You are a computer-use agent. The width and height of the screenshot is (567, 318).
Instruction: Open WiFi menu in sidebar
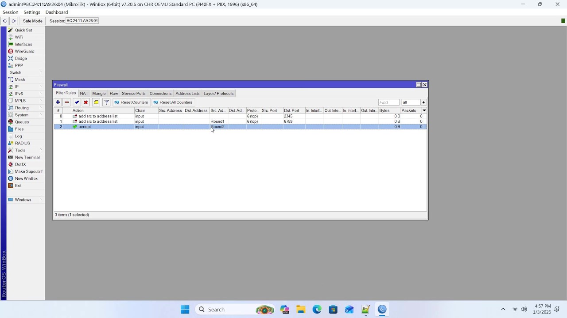(x=19, y=37)
